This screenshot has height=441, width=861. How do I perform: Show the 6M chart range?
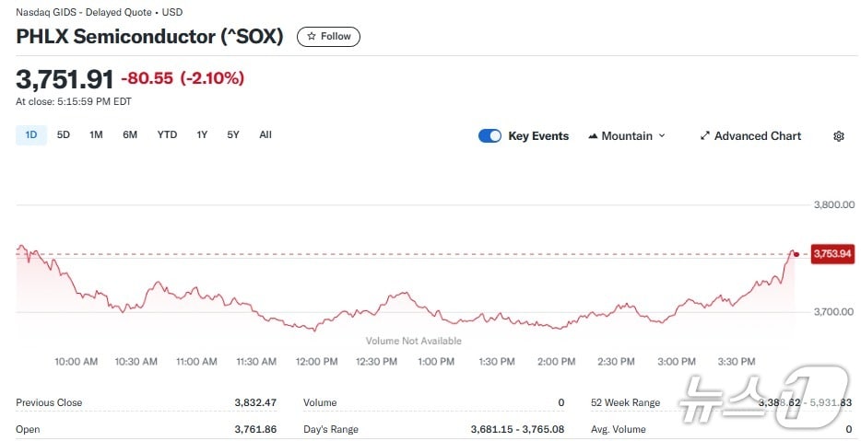[130, 135]
